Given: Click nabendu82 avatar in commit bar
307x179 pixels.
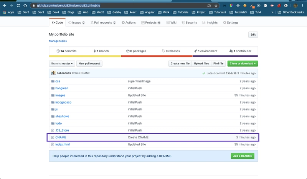Looking at the screenshot, I should click(53, 73).
